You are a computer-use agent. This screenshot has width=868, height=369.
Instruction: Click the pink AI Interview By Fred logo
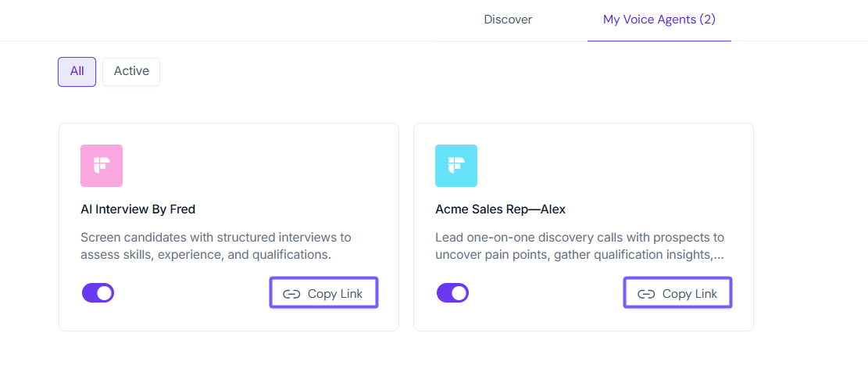(102, 166)
